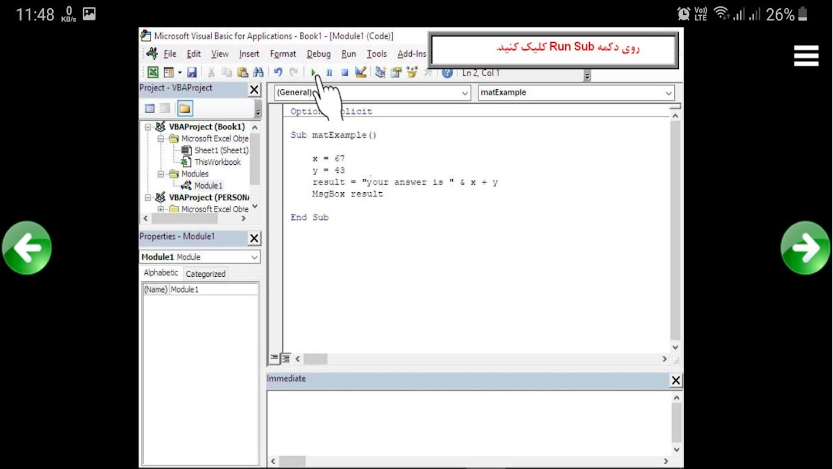Collapse the VBAProject (PERSONAL) tree node
Screen dimensions: 833x469
(x=148, y=198)
